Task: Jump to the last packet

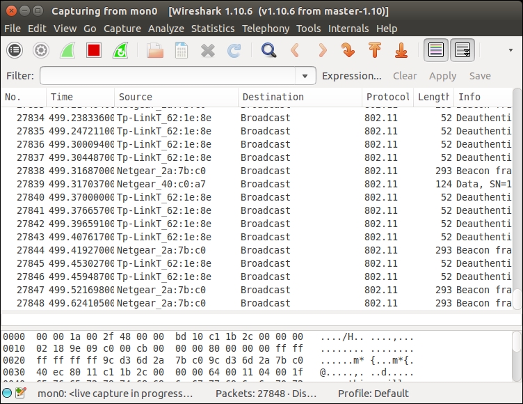Action: click(401, 50)
